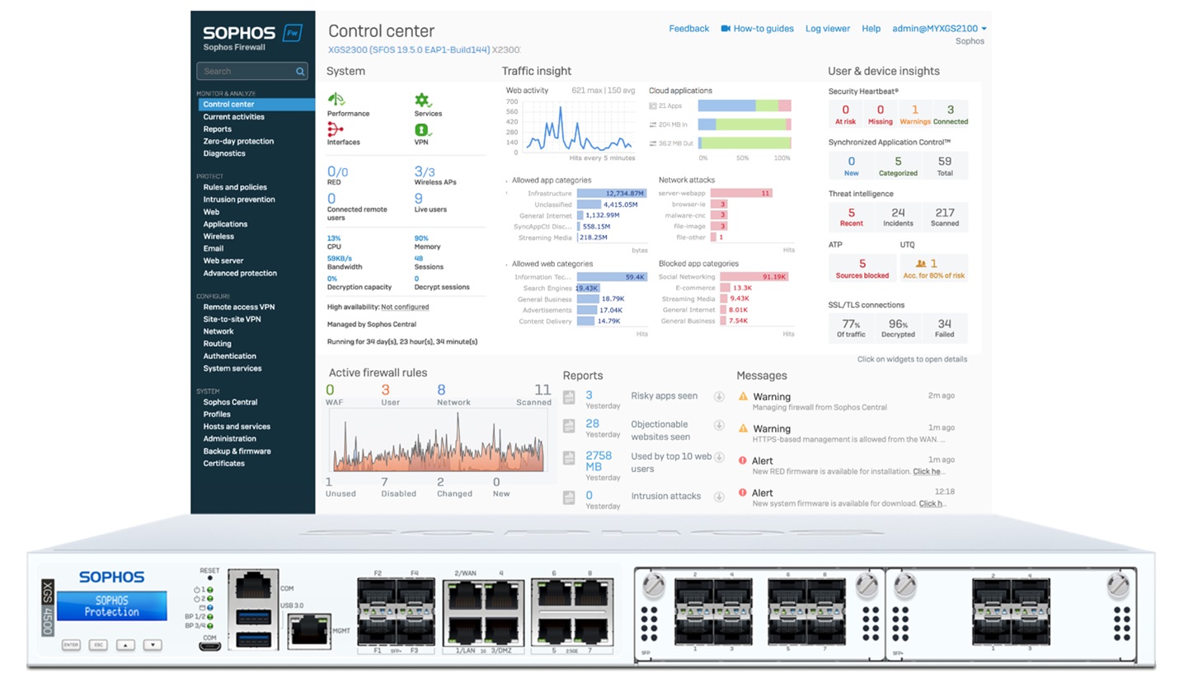Download the Intrusion attacks report
1179x683 pixels.
click(x=719, y=496)
